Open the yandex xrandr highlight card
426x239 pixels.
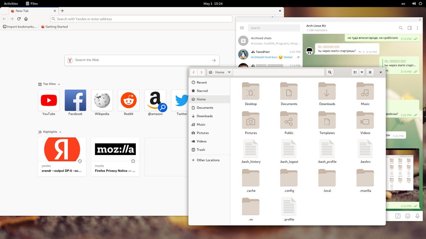(62, 157)
